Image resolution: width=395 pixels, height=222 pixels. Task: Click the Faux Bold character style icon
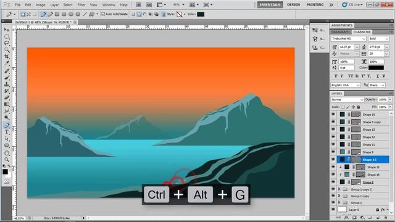pos(336,76)
